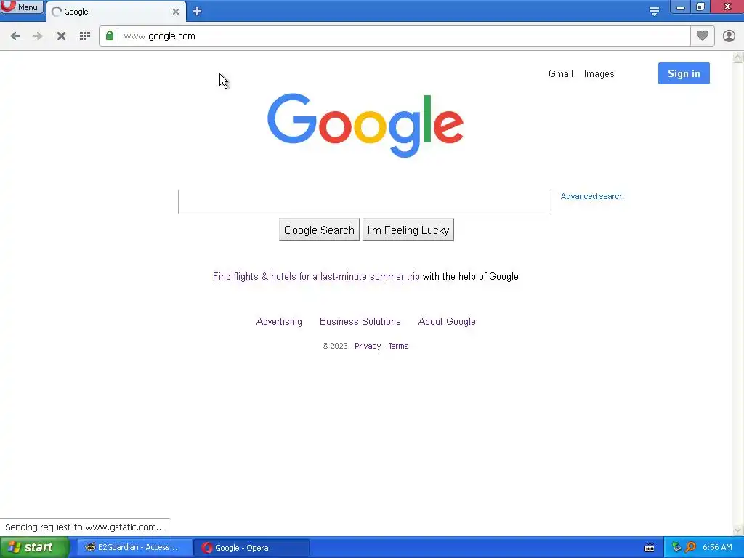Switch to E2Guardian taskbar window
The height and width of the screenshot is (558, 744).
pos(134,548)
